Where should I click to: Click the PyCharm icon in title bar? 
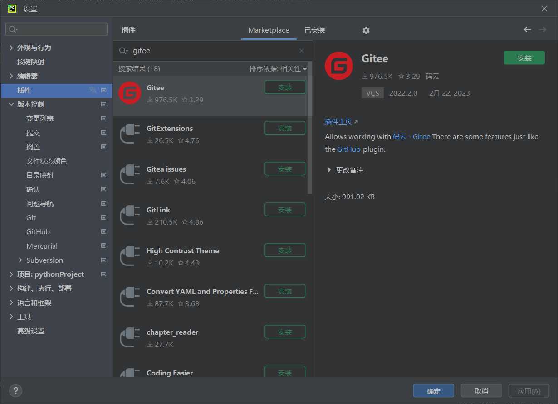[x=13, y=8]
